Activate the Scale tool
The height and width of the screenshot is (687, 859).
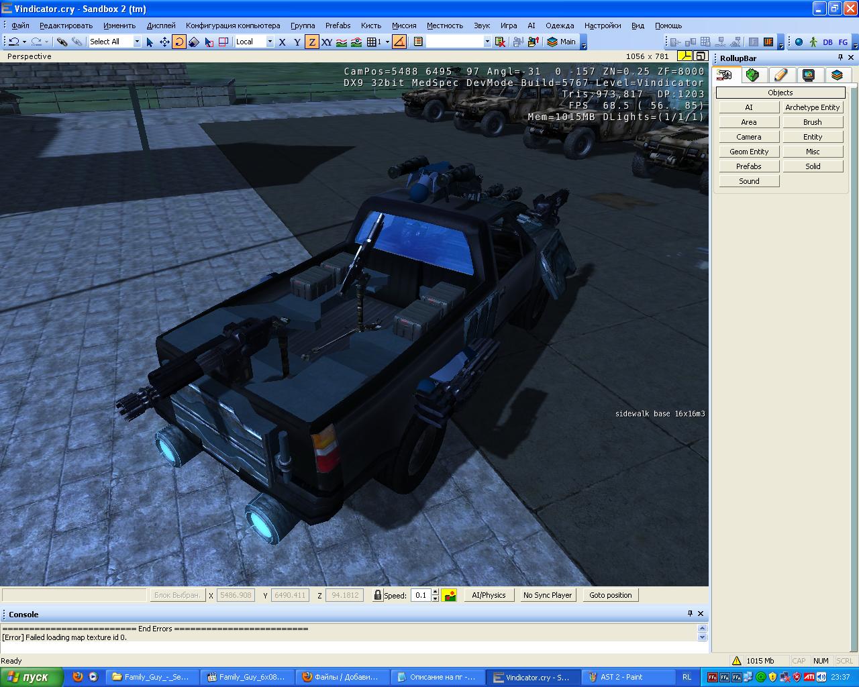click(x=194, y=42)
